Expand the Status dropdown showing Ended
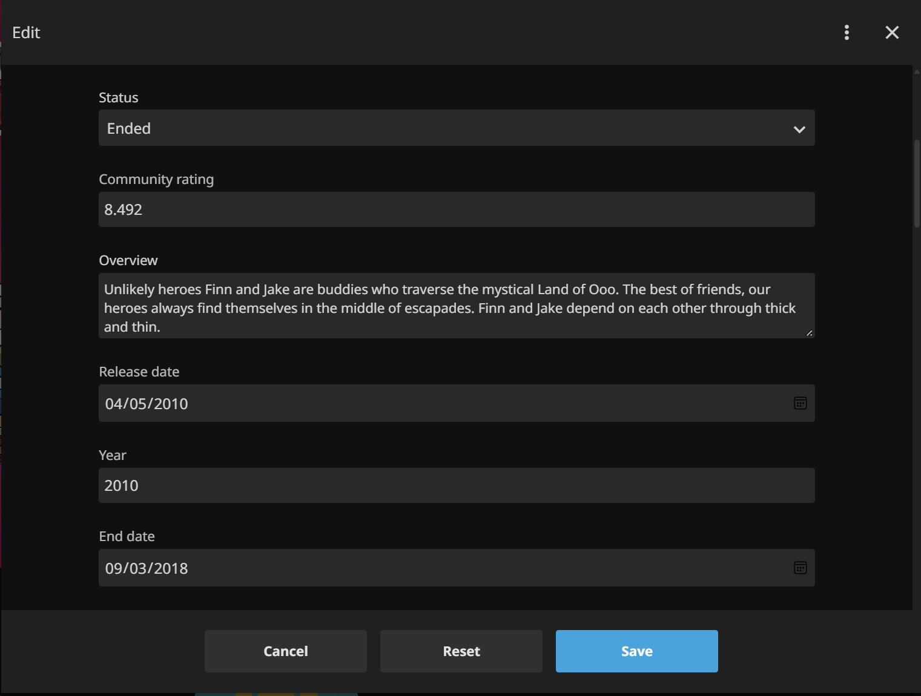 [x=456, y=128]
